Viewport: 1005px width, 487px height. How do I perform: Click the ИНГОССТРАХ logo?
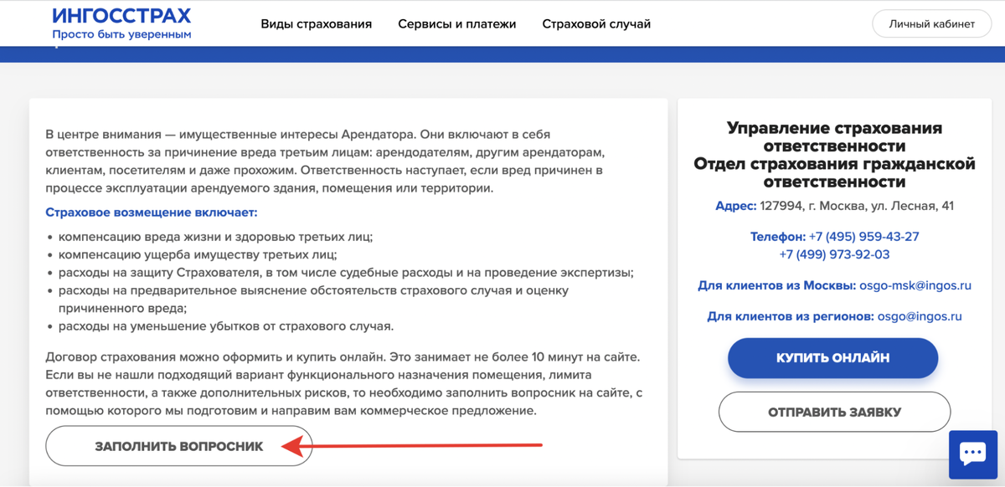click(121, 16)
